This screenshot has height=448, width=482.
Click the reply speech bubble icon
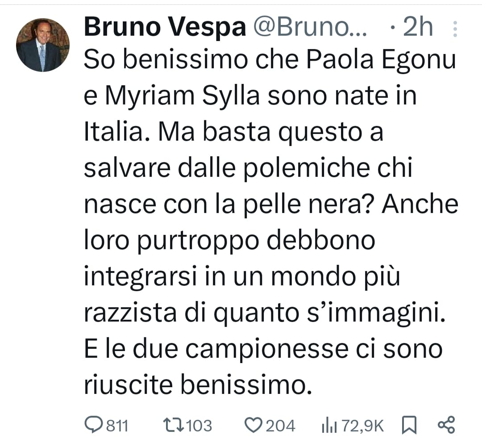[x=93, y=425]
